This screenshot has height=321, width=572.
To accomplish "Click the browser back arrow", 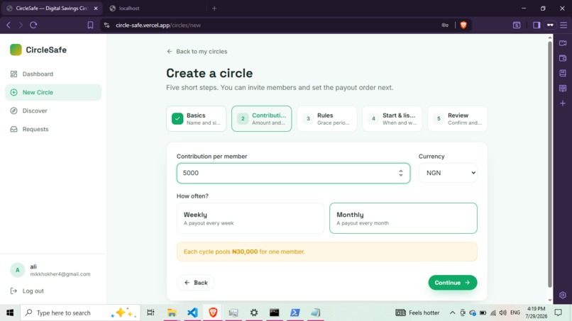I will coord(9,25).
